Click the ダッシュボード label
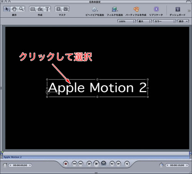The width and height of the screenshot is (192, 174). (177, 15)
